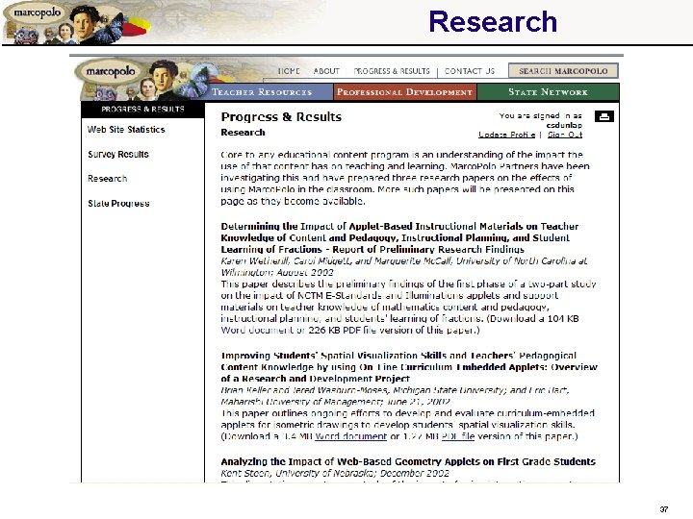Open the Home navigation link
The height and width of the screenshot is (519, 693).
pos(289,71)
